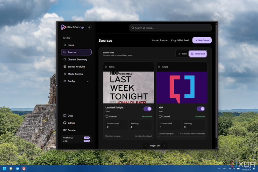Open the Github link
258x172 pixels.
[x=71, y=123]
